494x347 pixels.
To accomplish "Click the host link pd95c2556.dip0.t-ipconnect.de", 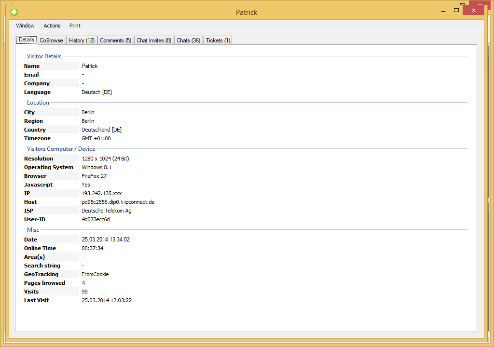I will [119, 201].
